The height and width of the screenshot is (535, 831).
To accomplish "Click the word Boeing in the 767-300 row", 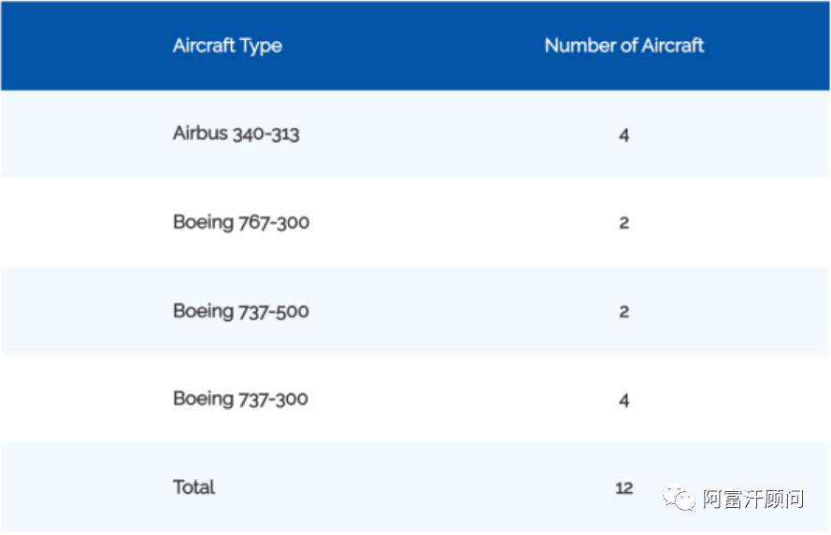I will click(203, 222).
